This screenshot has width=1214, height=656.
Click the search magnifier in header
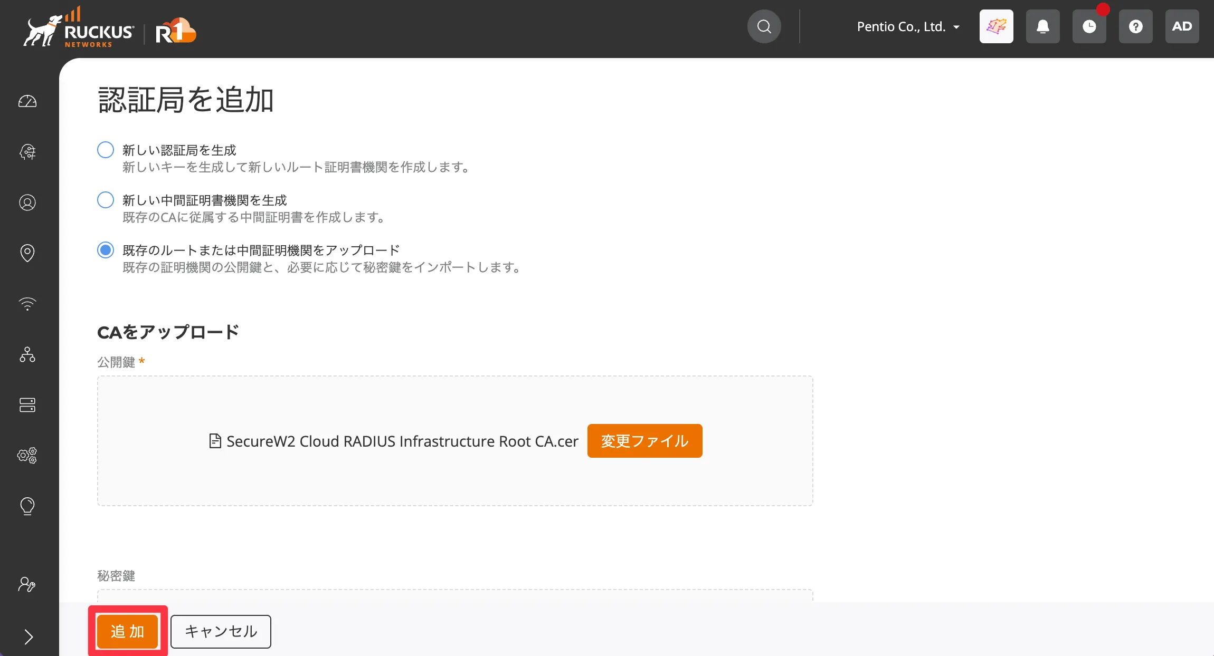764,26
